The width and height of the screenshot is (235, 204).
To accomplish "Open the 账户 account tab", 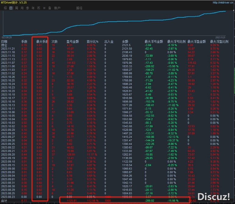I will click(57, 8).
